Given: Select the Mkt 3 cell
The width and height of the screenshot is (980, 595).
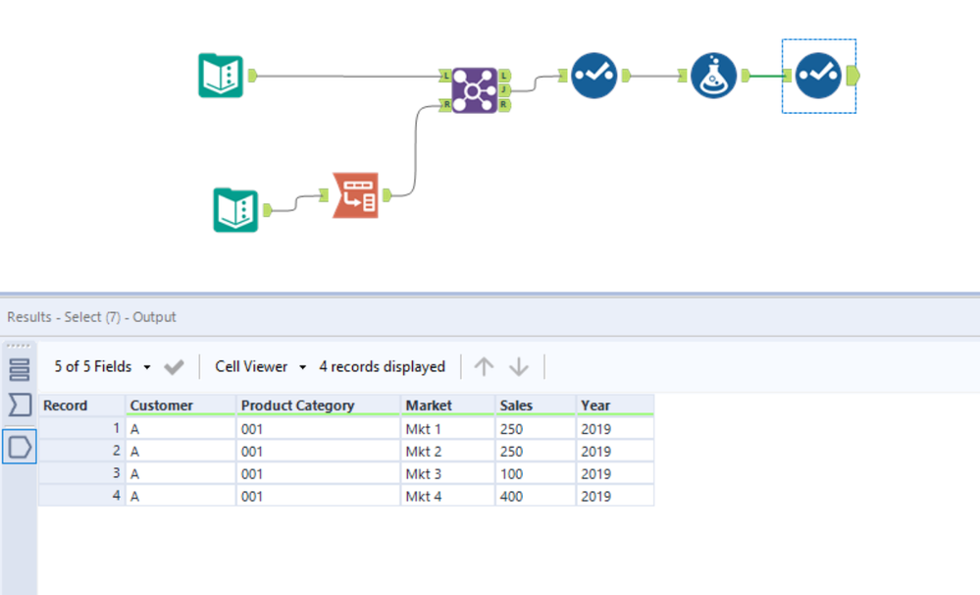Looking at the screenshot, I should [x=447, y=474].
